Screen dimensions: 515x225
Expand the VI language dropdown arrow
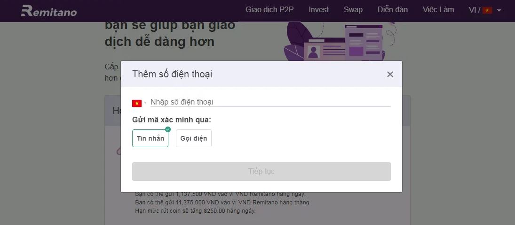[499, 10]
